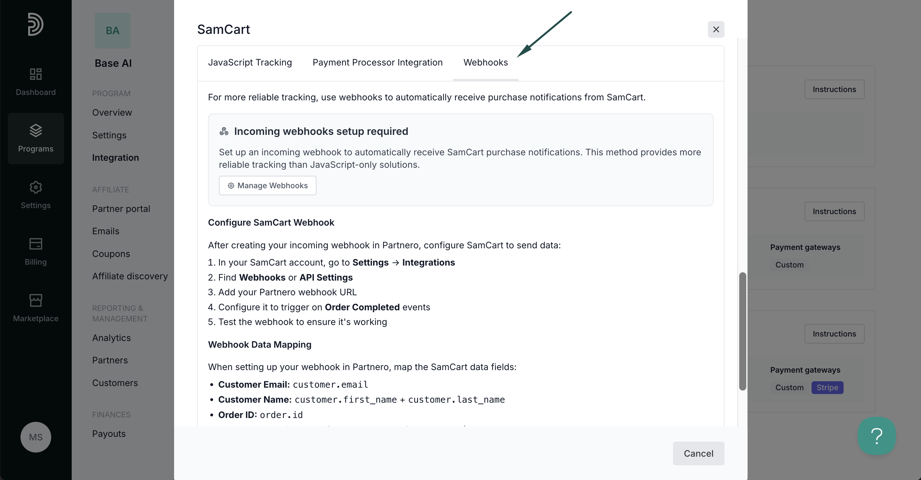Click the BA program thumbnail

(x=113, y=31)
